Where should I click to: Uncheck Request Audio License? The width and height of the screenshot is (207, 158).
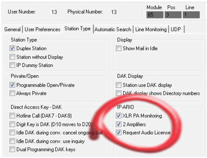[119, 132]
